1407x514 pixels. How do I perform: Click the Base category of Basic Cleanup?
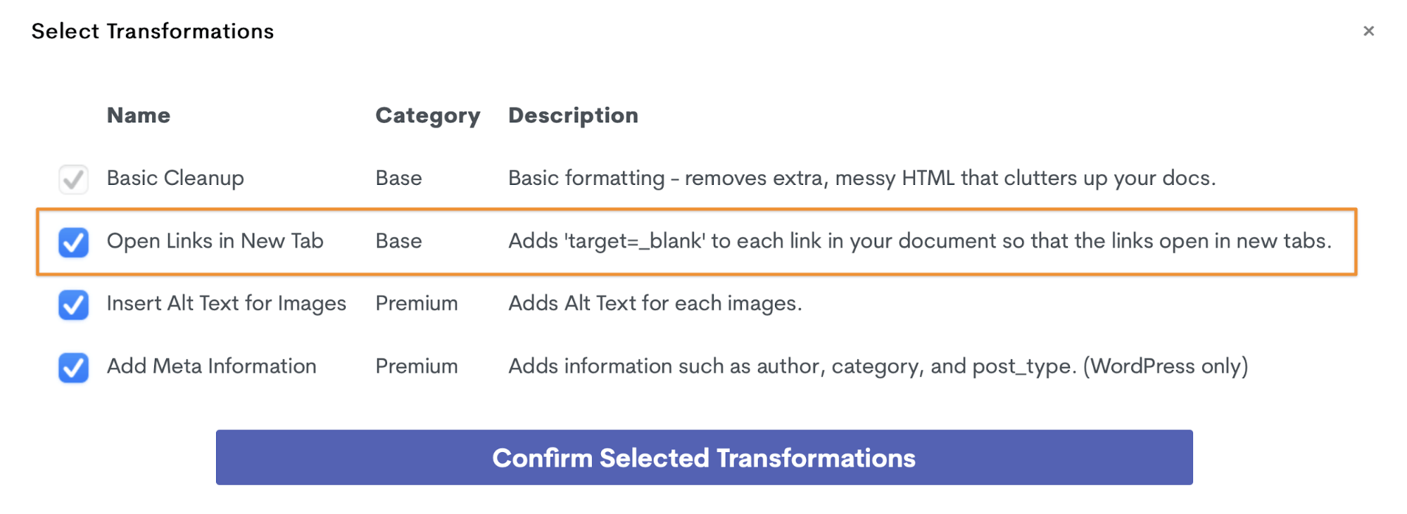pyautogui.click(x=398, y=178)
